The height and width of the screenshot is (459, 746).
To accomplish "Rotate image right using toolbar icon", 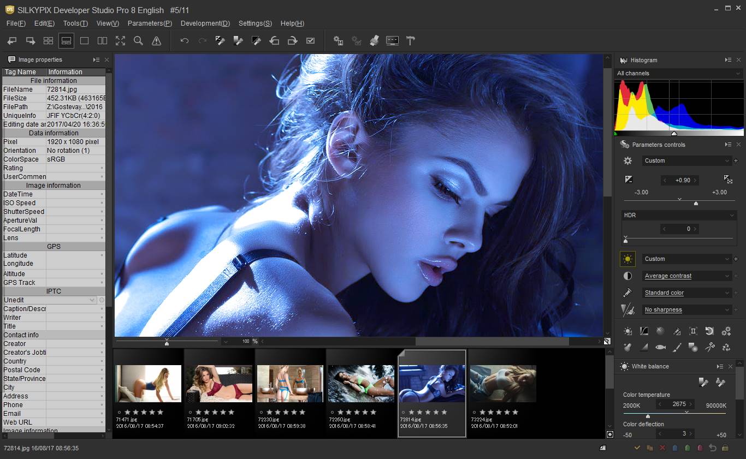I will [292, 41].
